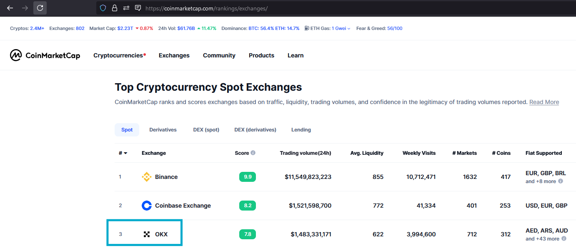The image size is (576, 248).
Task: Sort by the # column arrow
Action: 125,153
